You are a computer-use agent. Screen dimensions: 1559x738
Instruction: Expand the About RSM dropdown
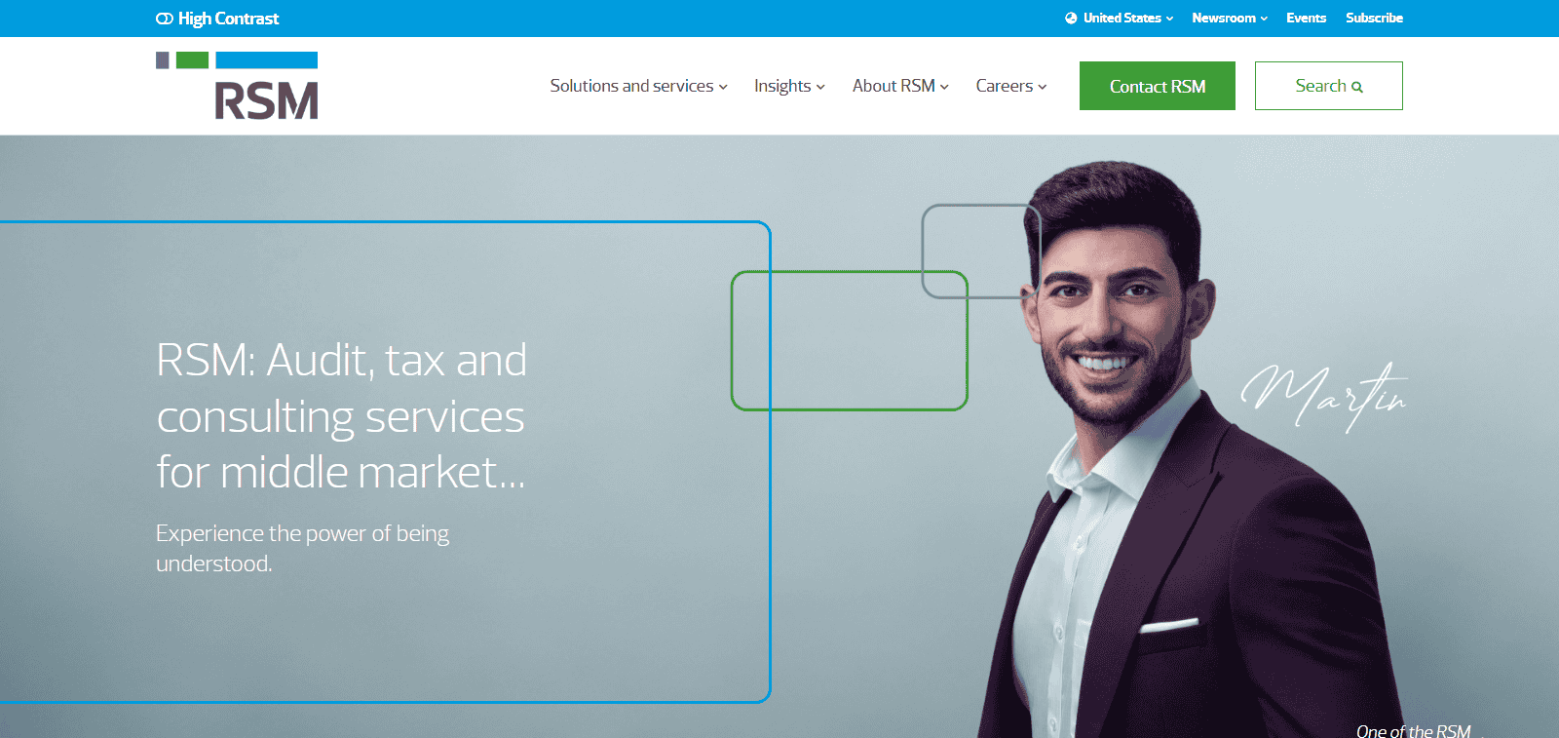click(x=900, y=86)
